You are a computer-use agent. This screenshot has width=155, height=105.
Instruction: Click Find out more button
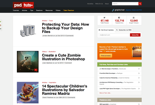(106, 56)
